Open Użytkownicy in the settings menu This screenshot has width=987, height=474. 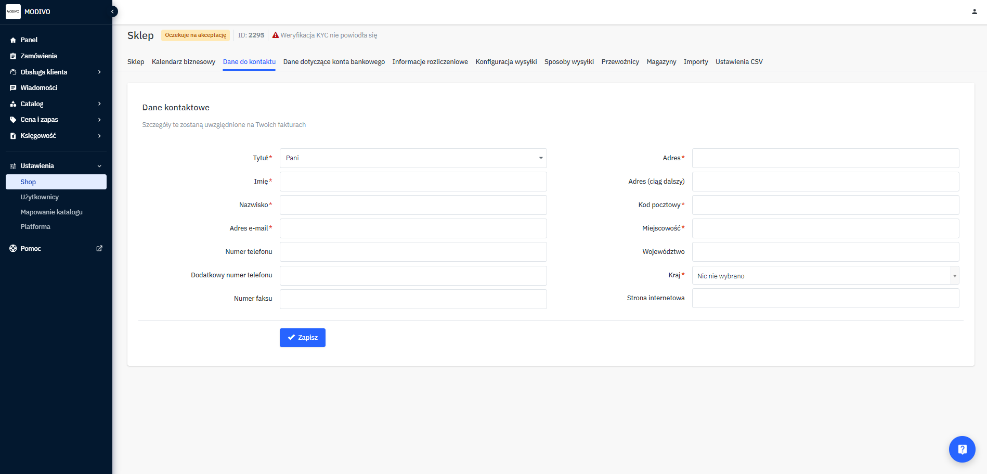coord(40,197)
